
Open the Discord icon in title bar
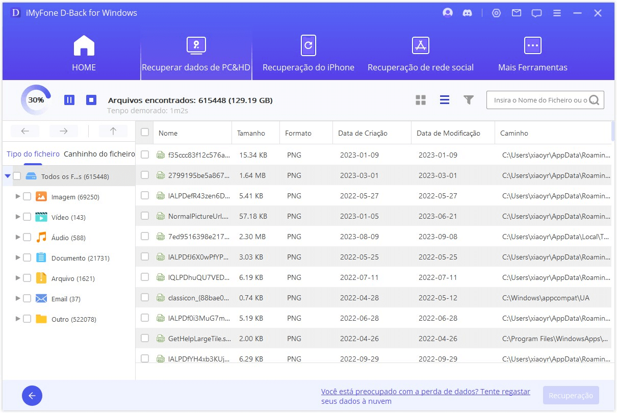(467, 13)
